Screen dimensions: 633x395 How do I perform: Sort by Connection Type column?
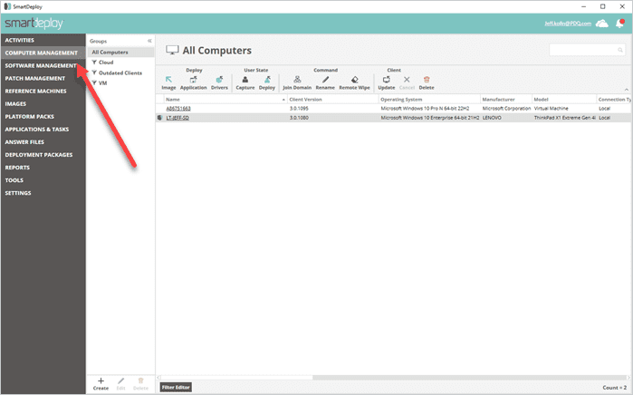point(614,100)
